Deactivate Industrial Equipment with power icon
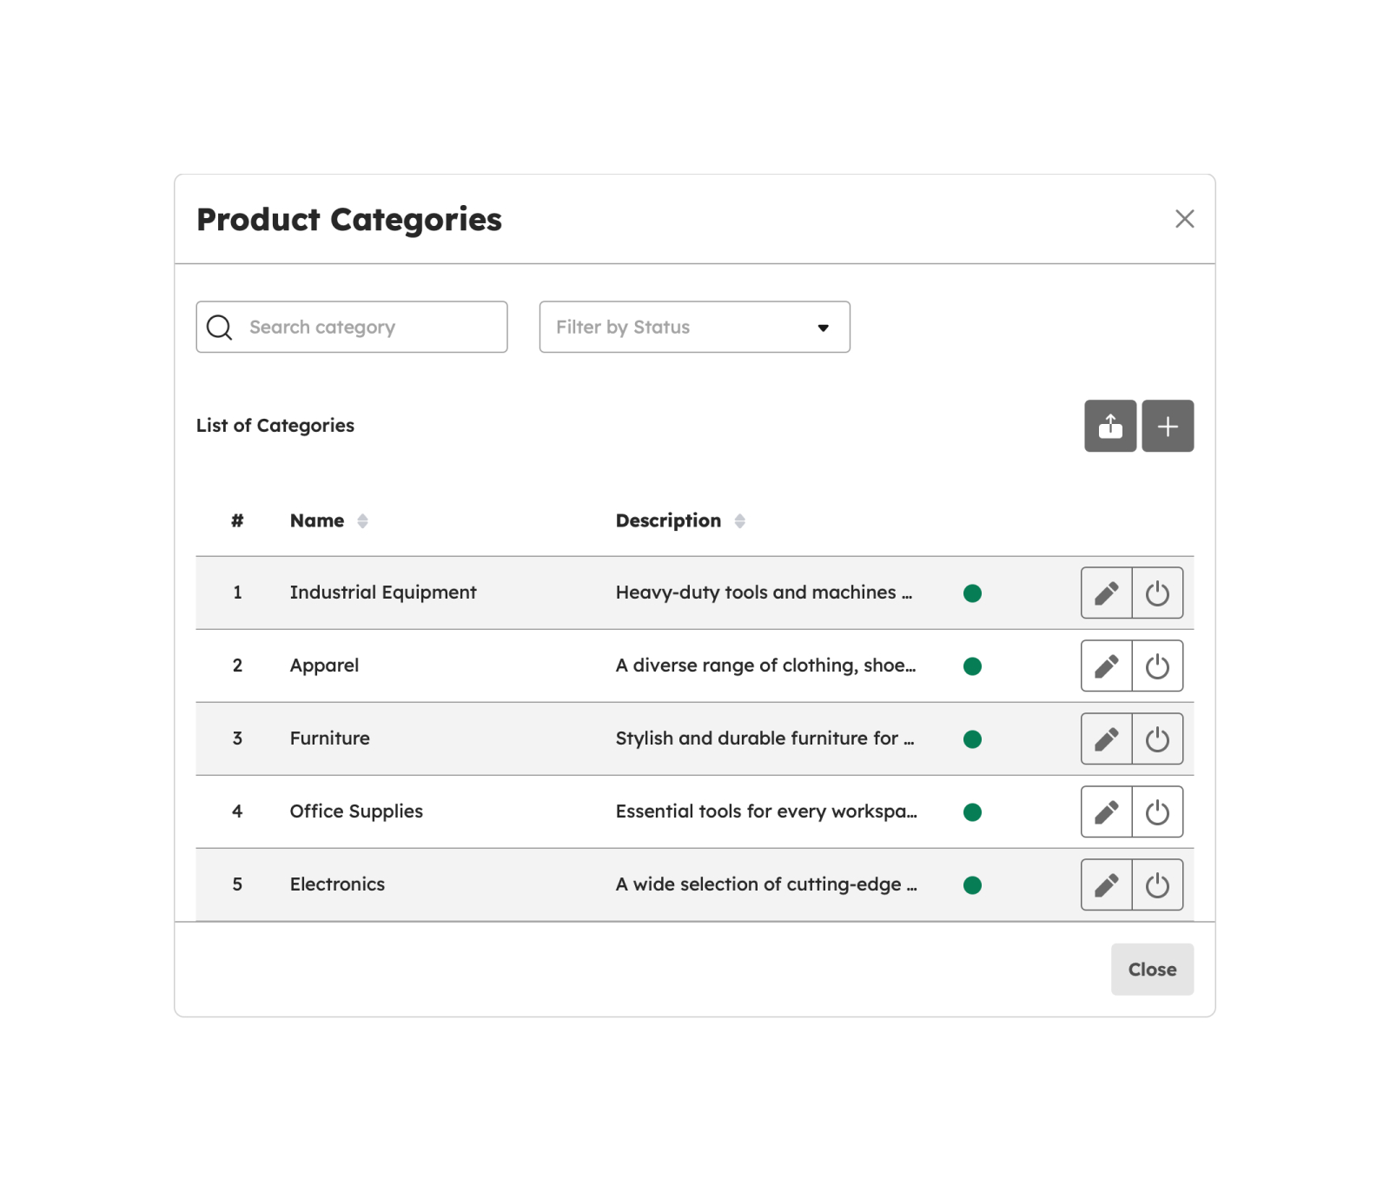 (x=1157, y=593)
